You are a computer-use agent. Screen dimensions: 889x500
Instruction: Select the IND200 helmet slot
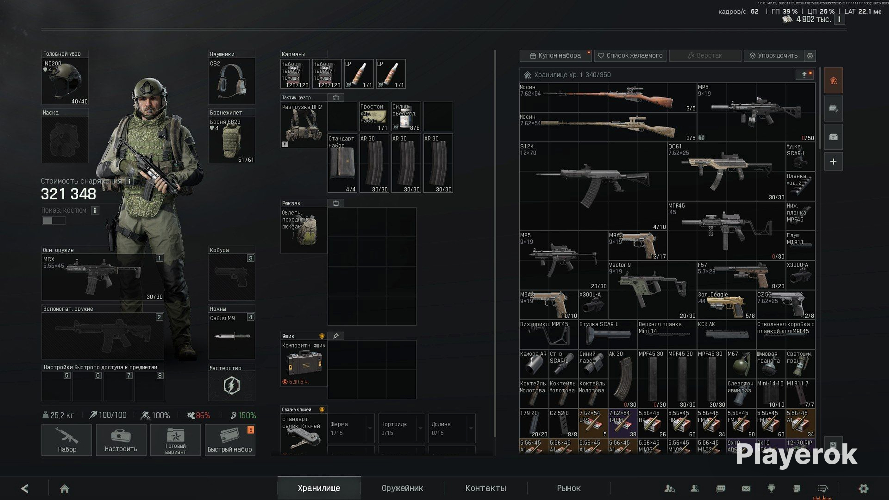tap(65, 82)
